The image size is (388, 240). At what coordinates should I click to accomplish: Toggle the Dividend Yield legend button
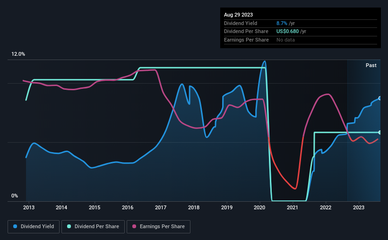pyautogui.click(x=34, y=227)
